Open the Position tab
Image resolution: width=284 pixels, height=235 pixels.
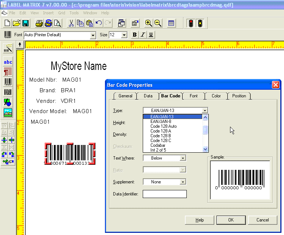pos(239,96)
